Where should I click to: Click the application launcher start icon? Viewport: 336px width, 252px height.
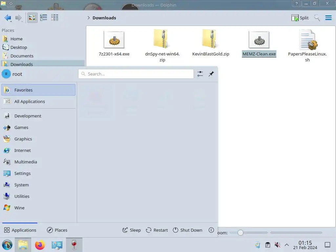tap(7, 245)
